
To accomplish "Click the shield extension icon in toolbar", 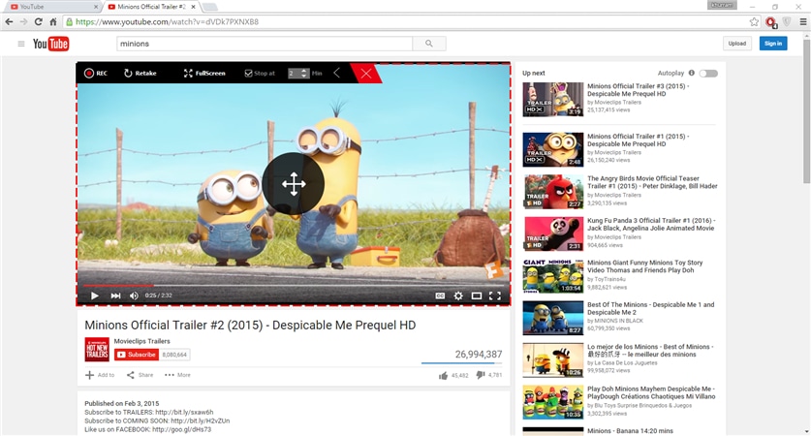I will click(x=787, y=21).
